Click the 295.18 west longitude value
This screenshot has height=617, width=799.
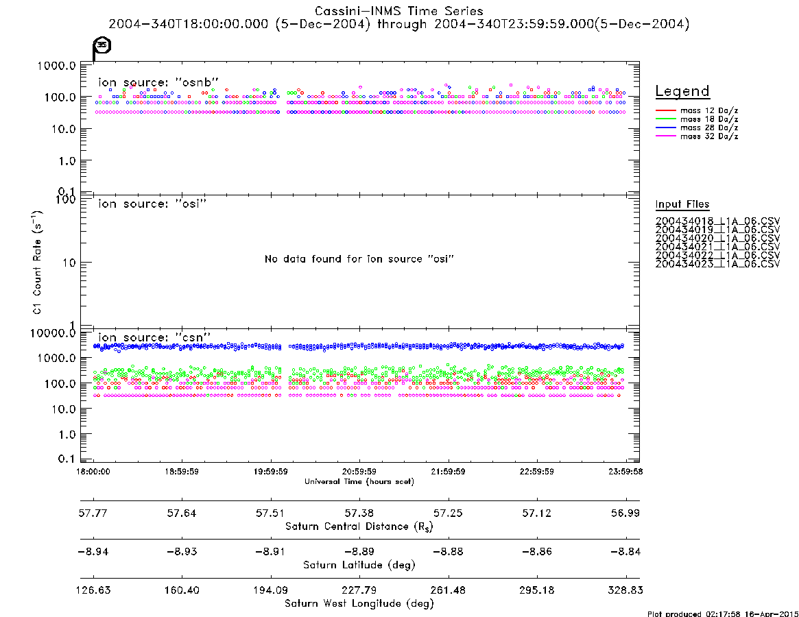coord(536,590)
